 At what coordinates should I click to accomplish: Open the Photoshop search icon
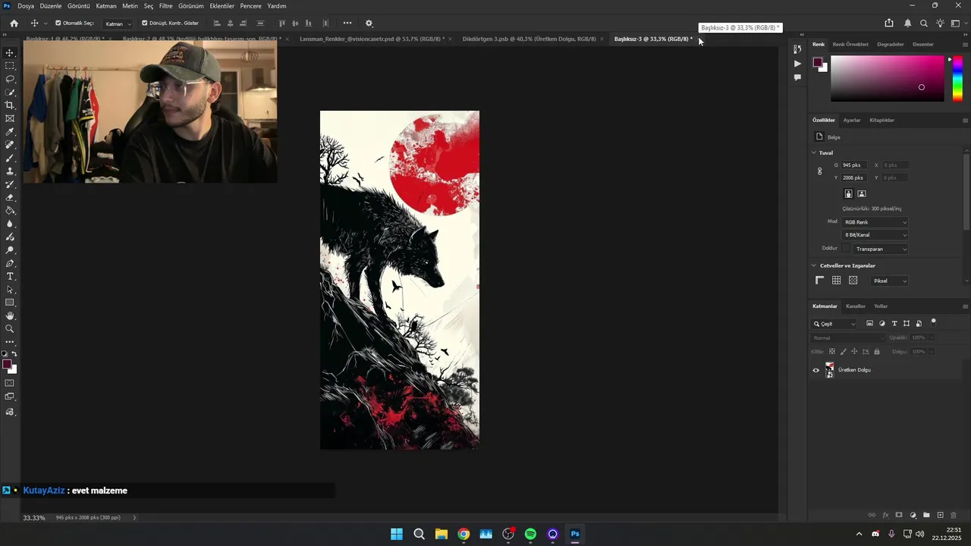coord(924,24)
